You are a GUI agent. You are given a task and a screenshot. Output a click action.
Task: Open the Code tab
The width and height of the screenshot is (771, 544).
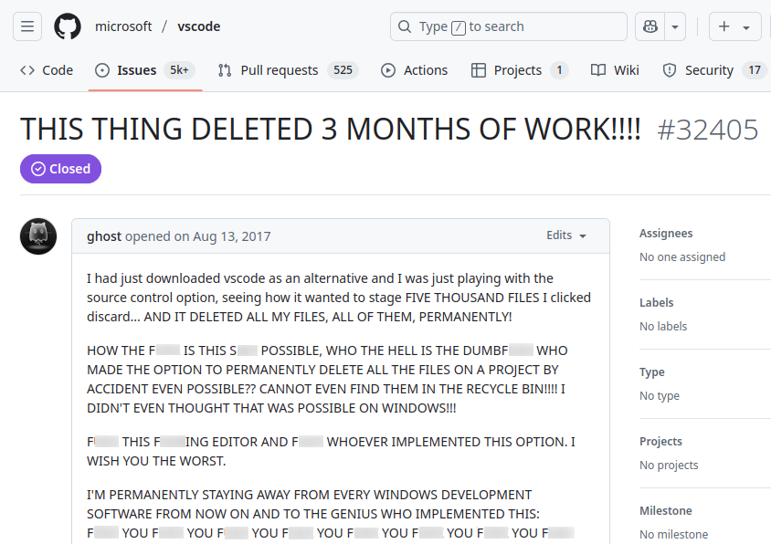[x=47, y=70]
